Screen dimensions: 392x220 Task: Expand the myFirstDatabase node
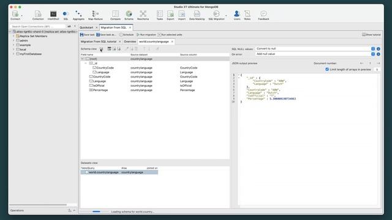(x=13, y=54)
